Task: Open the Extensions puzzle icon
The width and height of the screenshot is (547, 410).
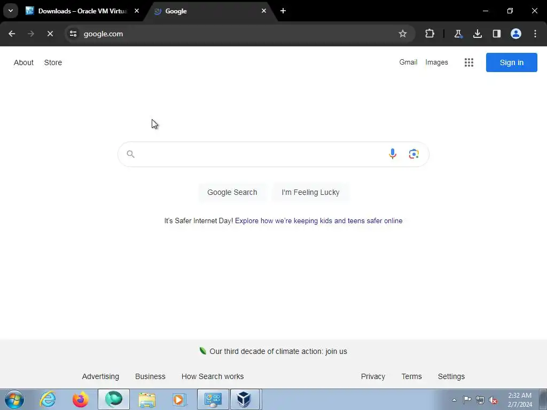Action: click(x=429, y=34)
